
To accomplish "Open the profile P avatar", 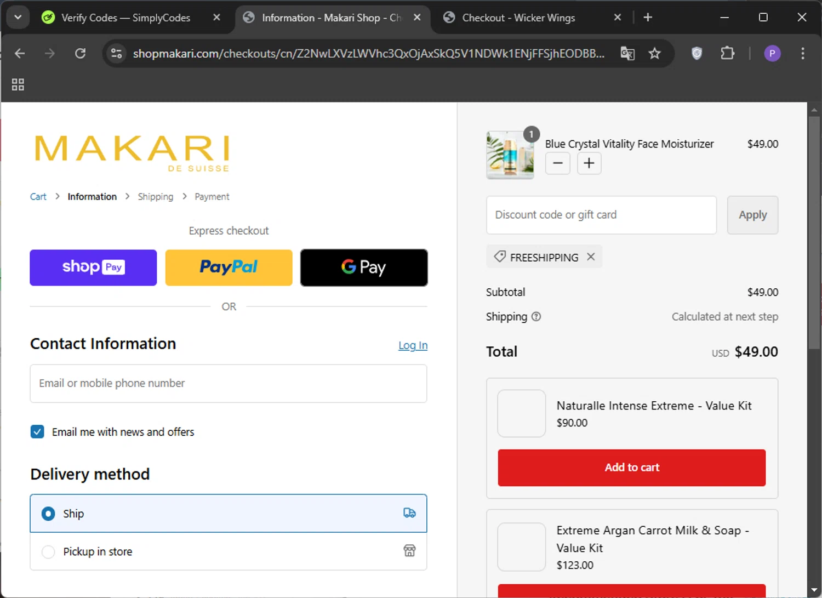I will click(x=772, y=53).
